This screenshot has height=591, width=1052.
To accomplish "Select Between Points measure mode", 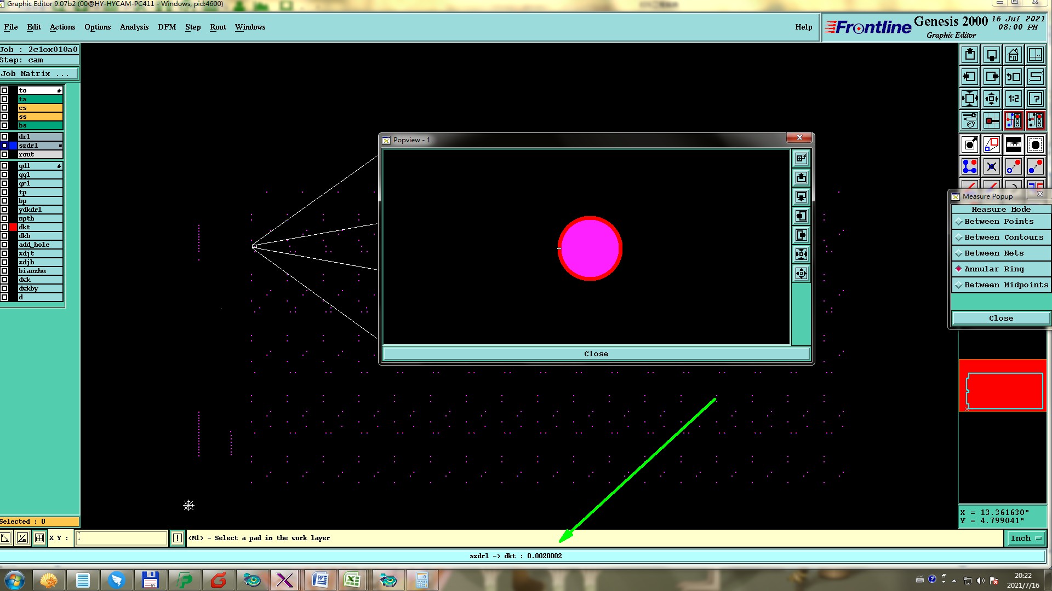I will click(999, 222).
